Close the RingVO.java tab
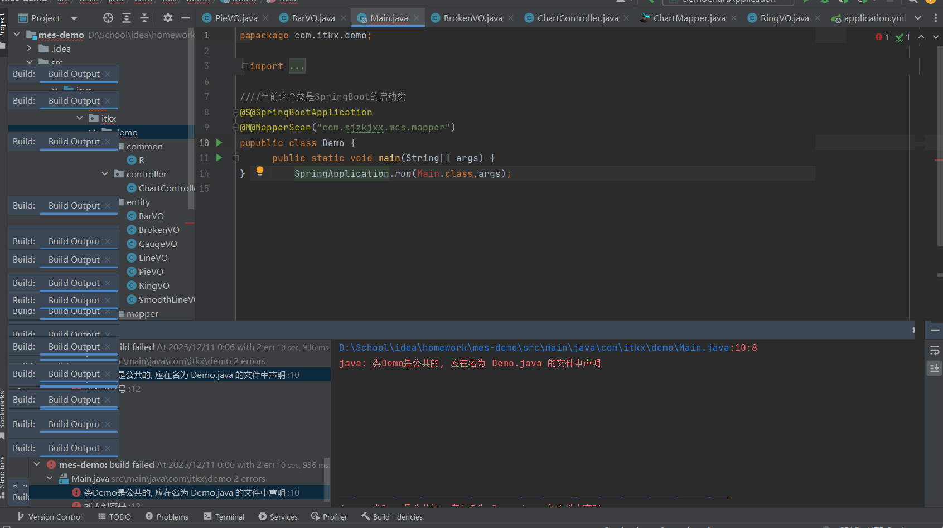The height and width of the screenshot is (528, 943). [818, 18]
